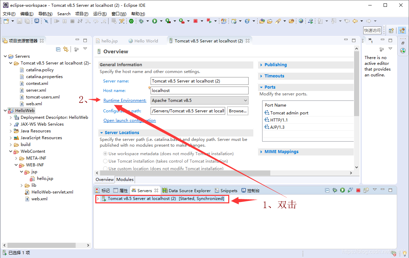Click red Stop server icon in Servers view
409x258 pixels.
tap(358, 190)
